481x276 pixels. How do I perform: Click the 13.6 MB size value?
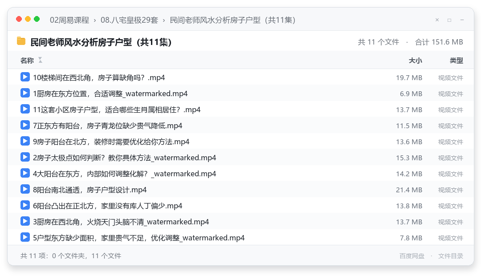(x=409, y=142)
